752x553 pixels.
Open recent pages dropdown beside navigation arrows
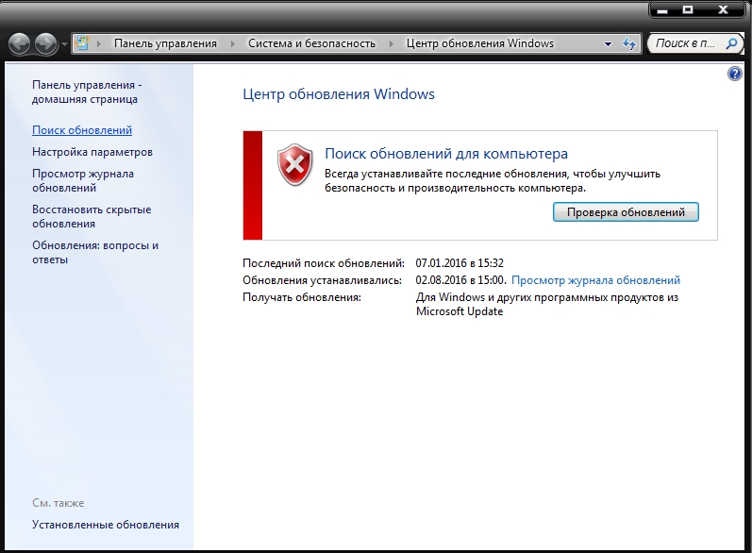coord(64,44)
